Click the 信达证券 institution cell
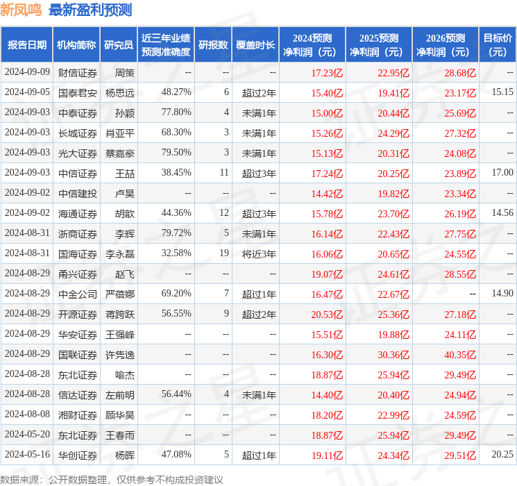Viewport: 517px width, 486px height. click(x=78, y=394)
